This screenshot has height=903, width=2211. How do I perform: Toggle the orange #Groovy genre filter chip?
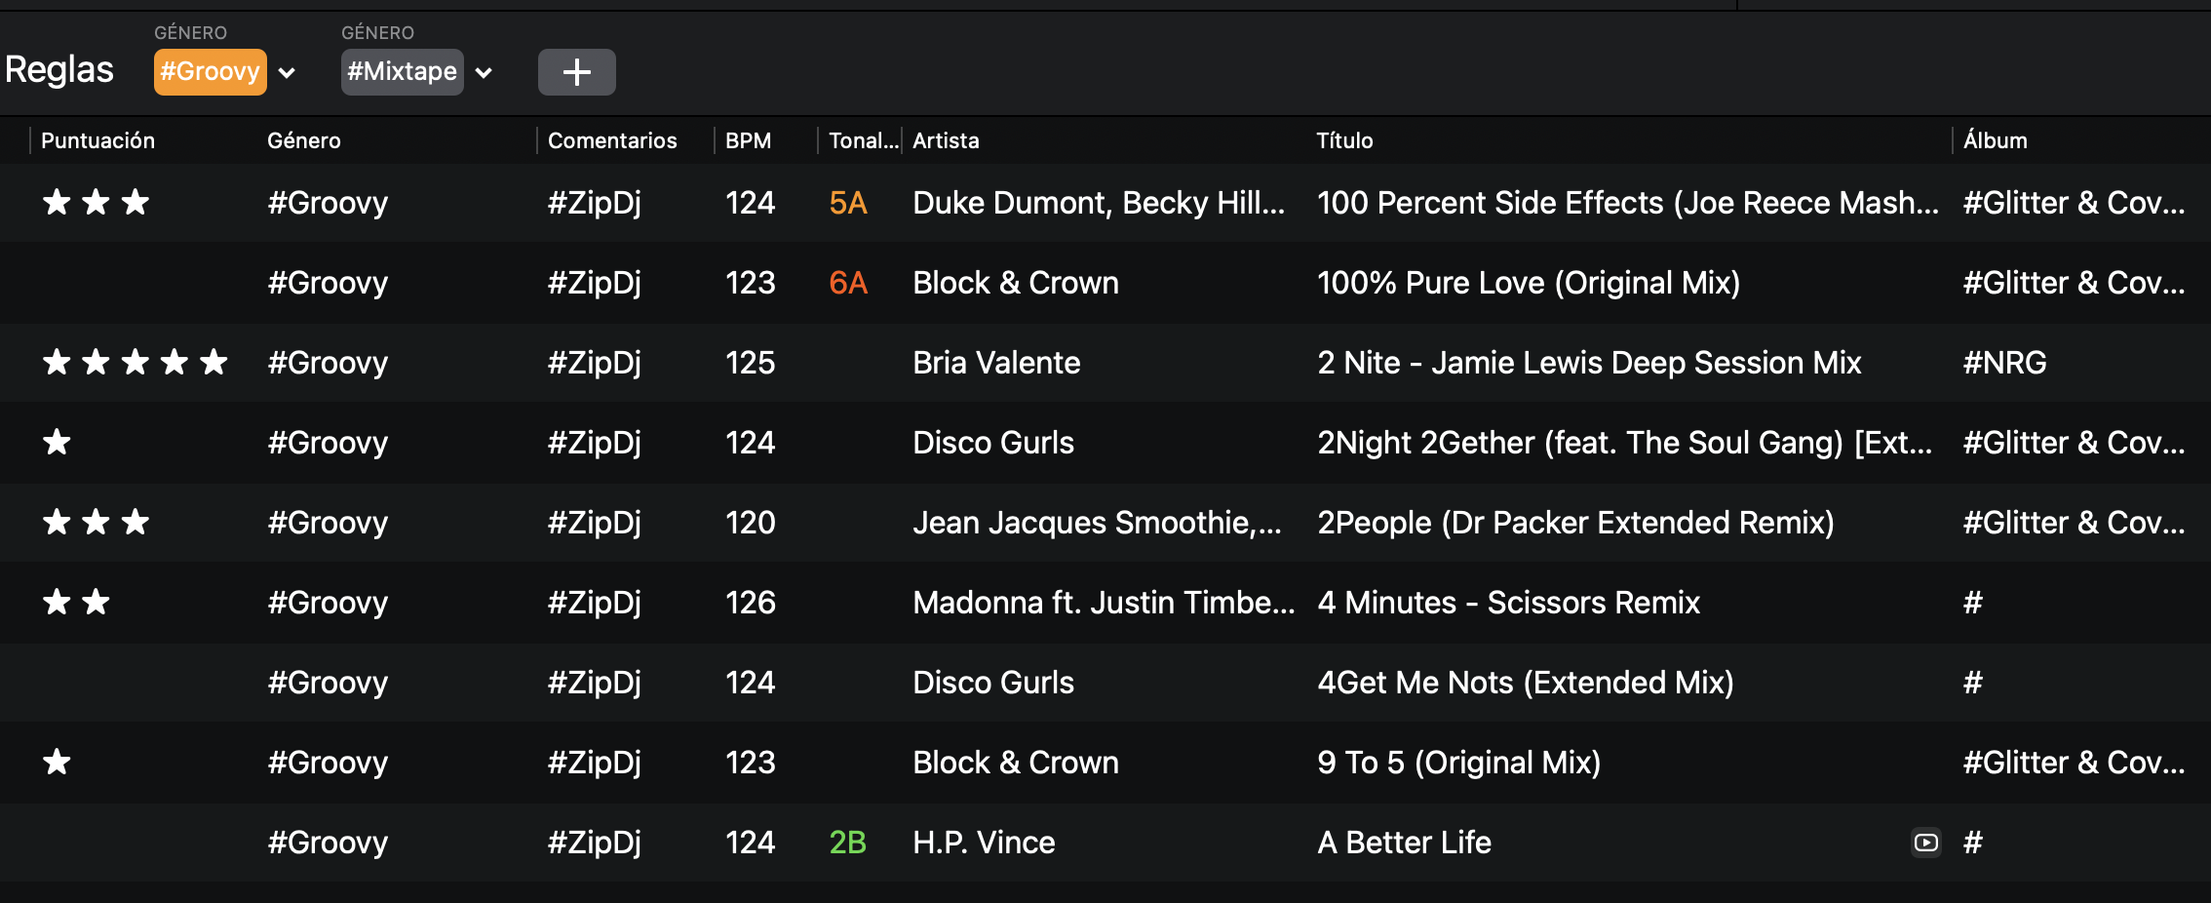(210, 71)
